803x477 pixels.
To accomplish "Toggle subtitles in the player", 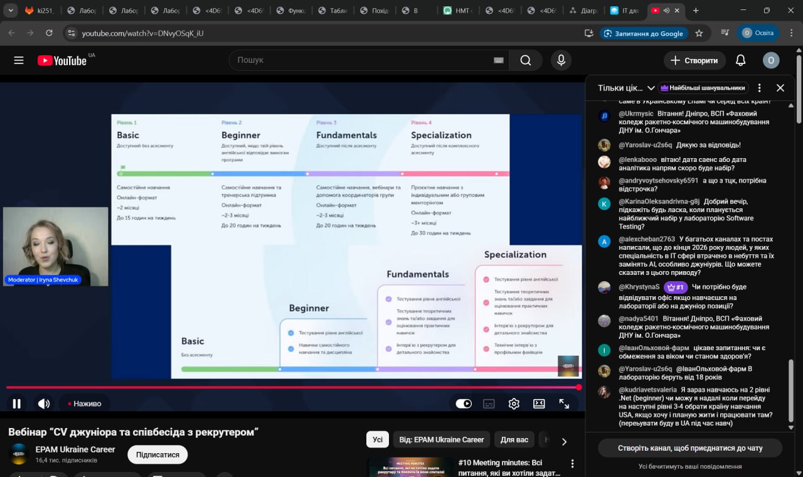I will (x=489, y=404).
